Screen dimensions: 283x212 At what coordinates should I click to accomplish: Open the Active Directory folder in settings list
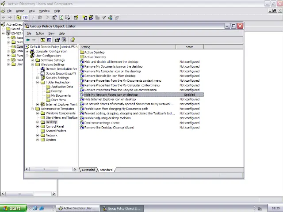(x=93, y=57)
